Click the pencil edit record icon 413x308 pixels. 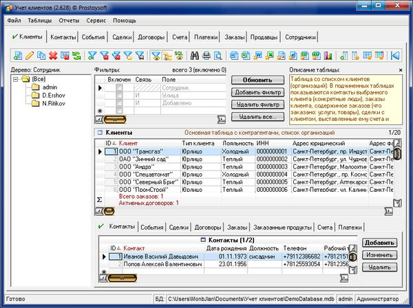point(30,55)
